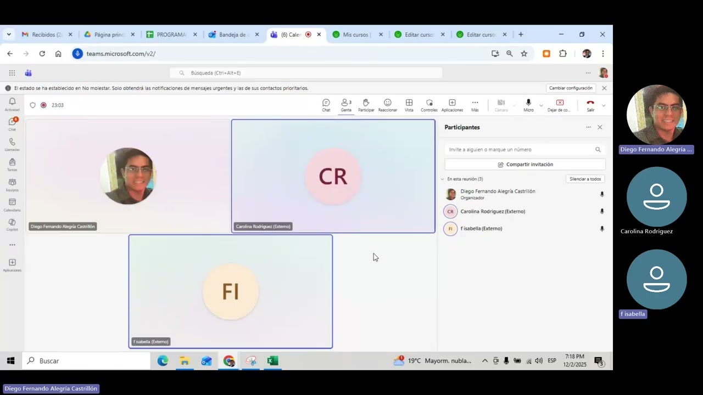Open Copilot in Teams sidebar

(12, 225)
